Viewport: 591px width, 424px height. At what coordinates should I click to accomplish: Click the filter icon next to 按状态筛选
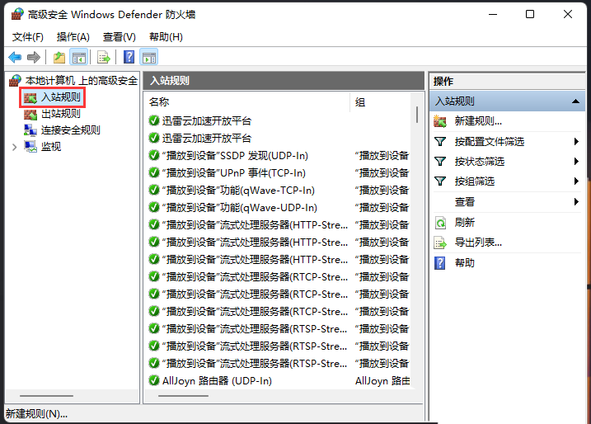coord(440,162)
